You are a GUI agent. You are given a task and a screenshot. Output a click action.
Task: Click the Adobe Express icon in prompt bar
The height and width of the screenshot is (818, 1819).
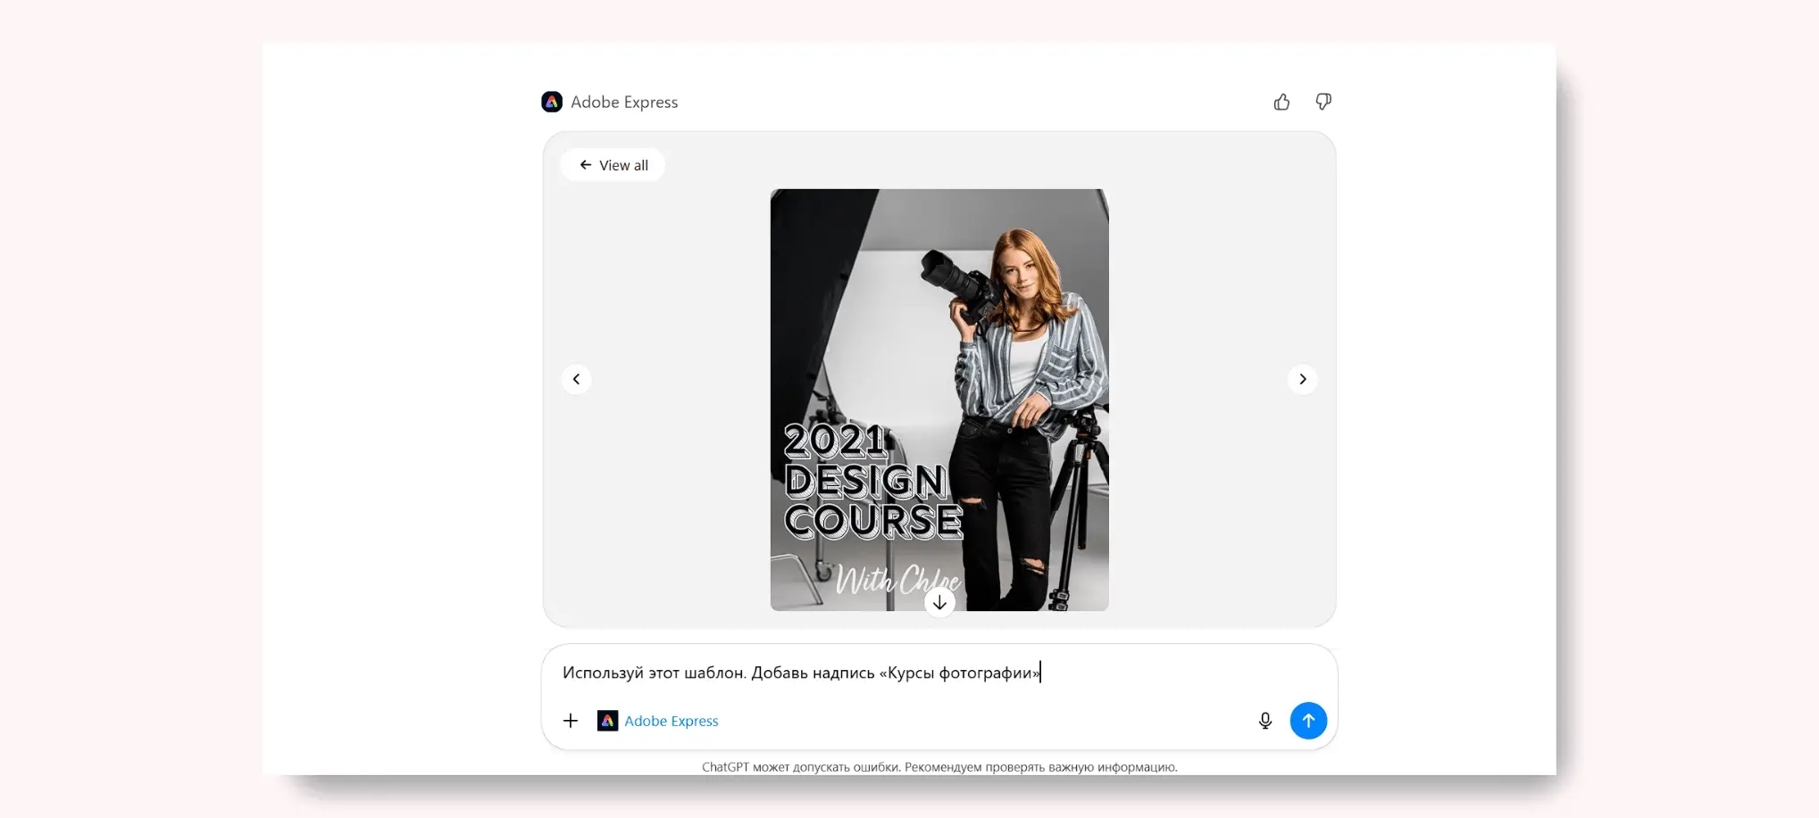tap(607, 721)
